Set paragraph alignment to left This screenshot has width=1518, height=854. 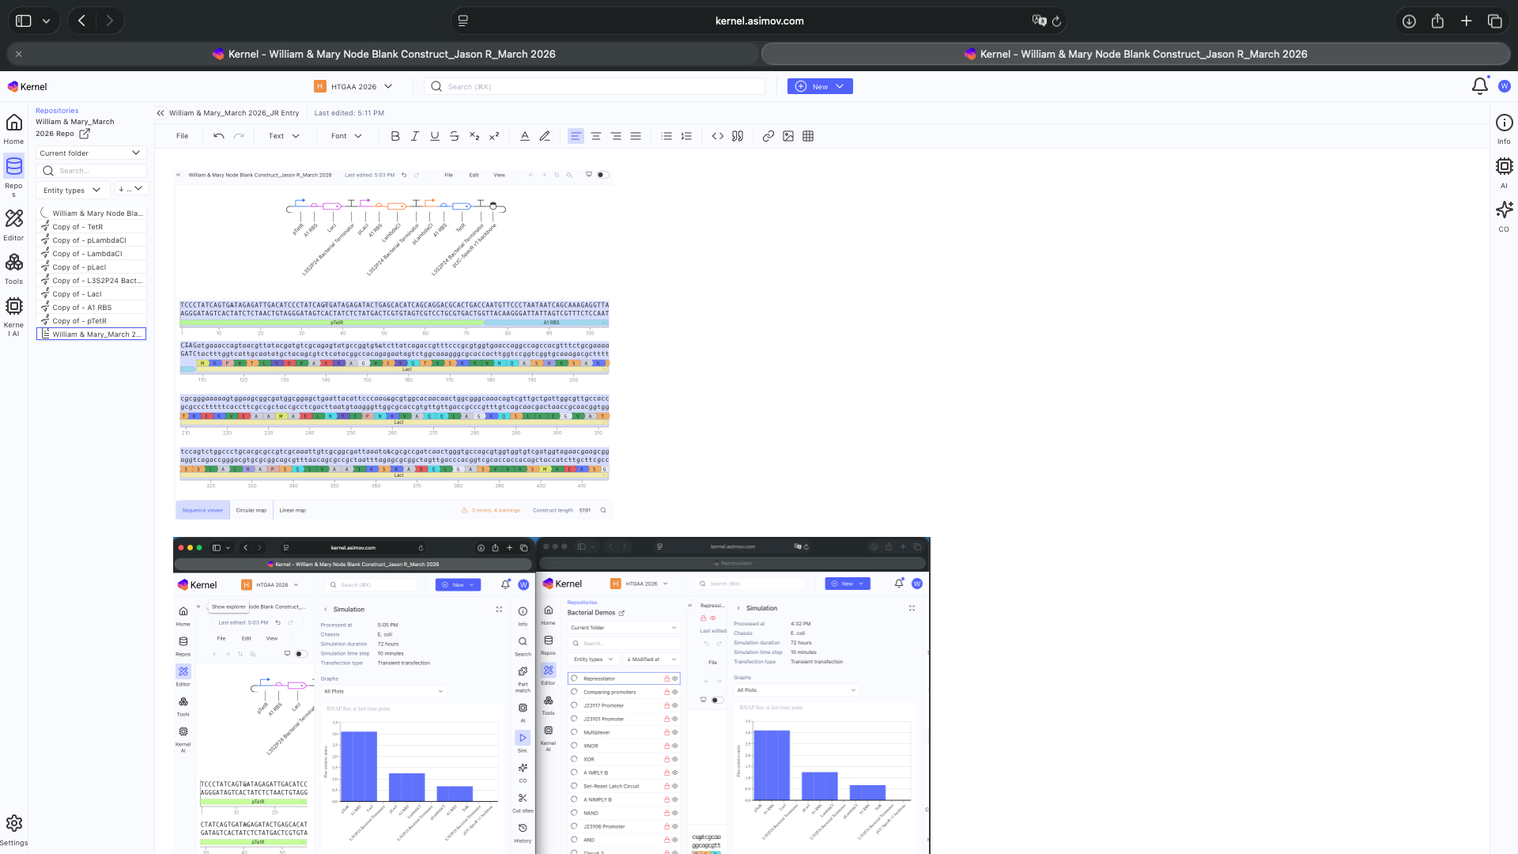(x=576, y=136)
